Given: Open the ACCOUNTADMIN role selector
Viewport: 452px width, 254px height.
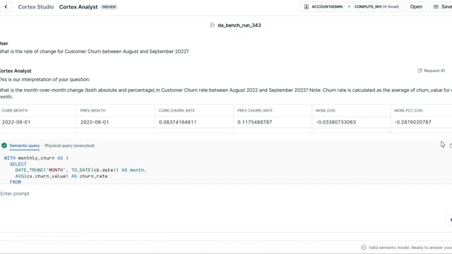Looking at the screenshot, I should pyautogui.click(x=323, y=6).
